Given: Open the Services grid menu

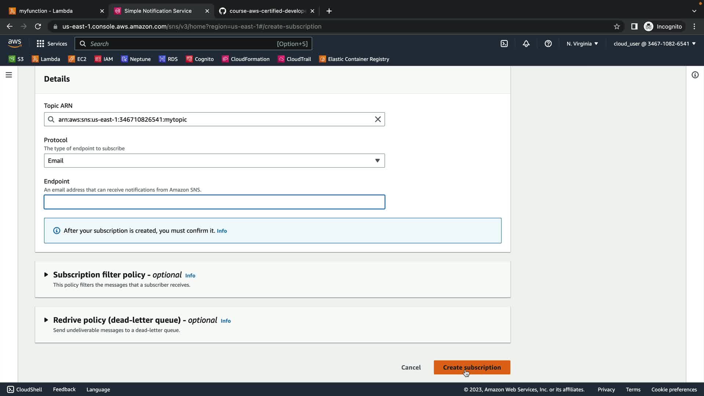Looking at the screenshot, I should (x=52, y=44).
